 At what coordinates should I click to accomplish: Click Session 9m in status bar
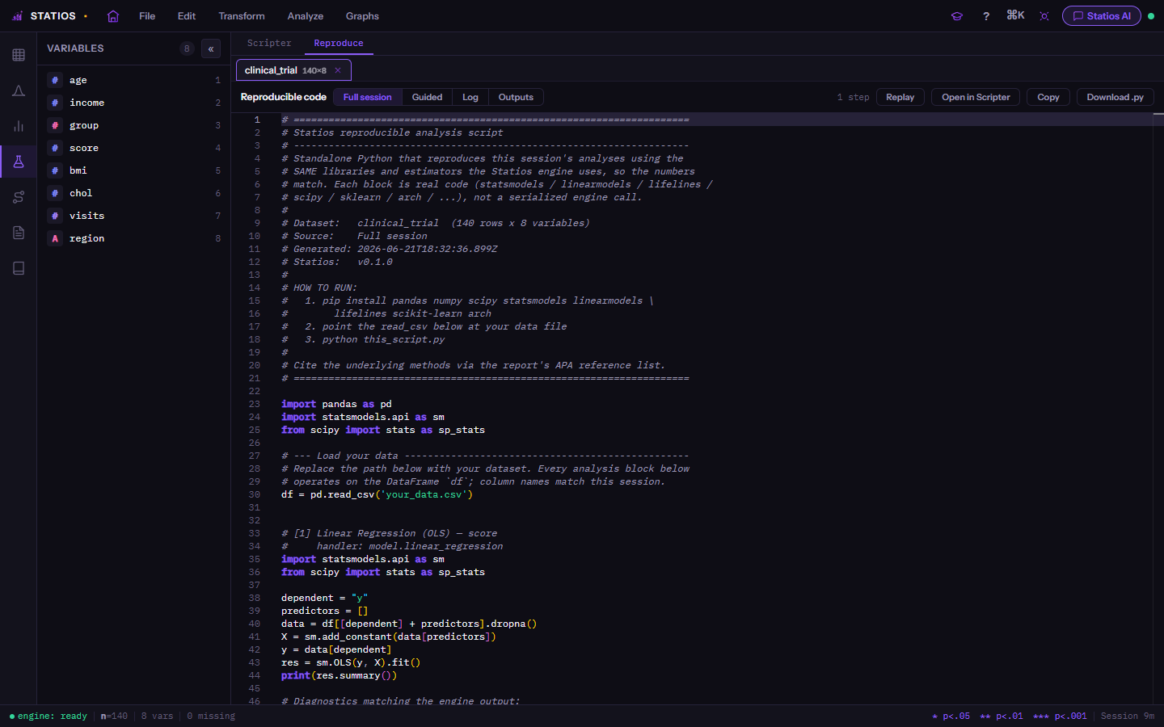pos(1128,716)
